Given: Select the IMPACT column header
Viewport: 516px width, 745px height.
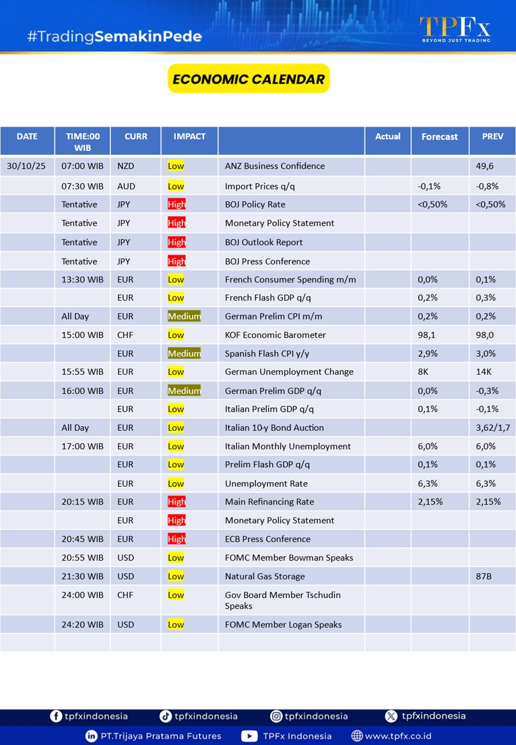Looking at the screenshot, I should [x=189, y=137].
